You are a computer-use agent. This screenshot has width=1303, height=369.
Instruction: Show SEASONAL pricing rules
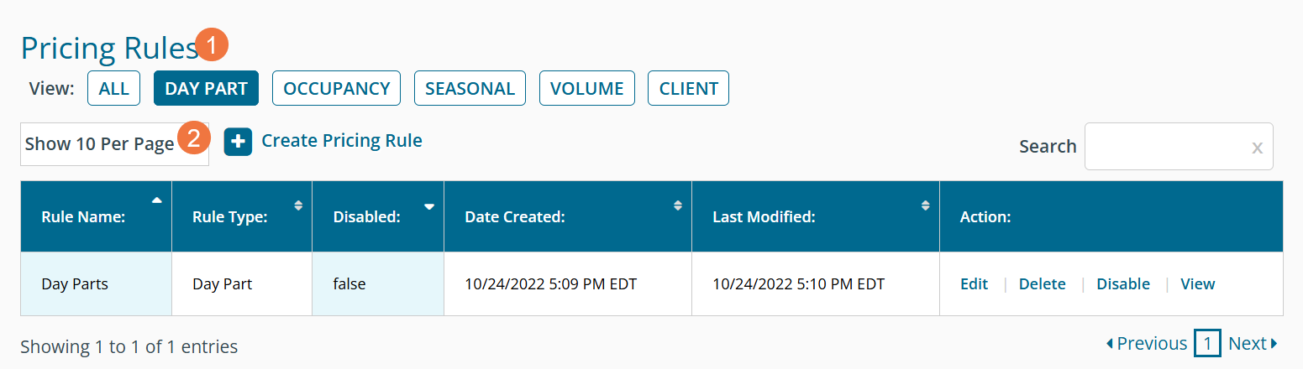[x=470, y=89]
